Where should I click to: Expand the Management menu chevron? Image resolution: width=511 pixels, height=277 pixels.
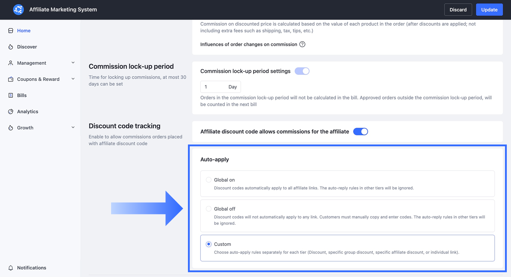[x=73, y=63]
